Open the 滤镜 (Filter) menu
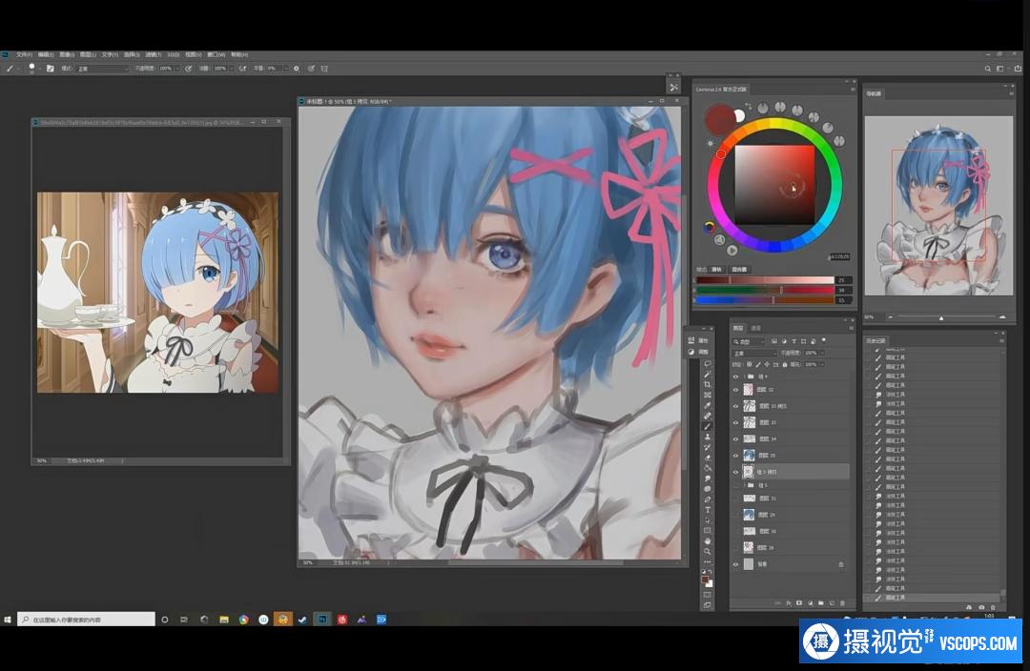 154,54
